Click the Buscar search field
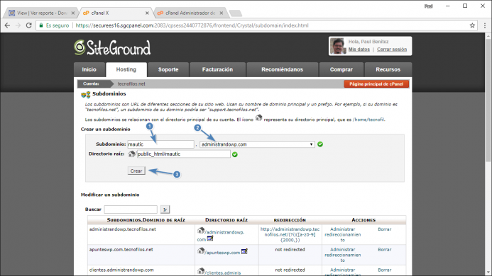The image size is (492, 276). 131,209
